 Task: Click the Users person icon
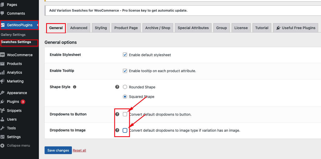[2, 119]
